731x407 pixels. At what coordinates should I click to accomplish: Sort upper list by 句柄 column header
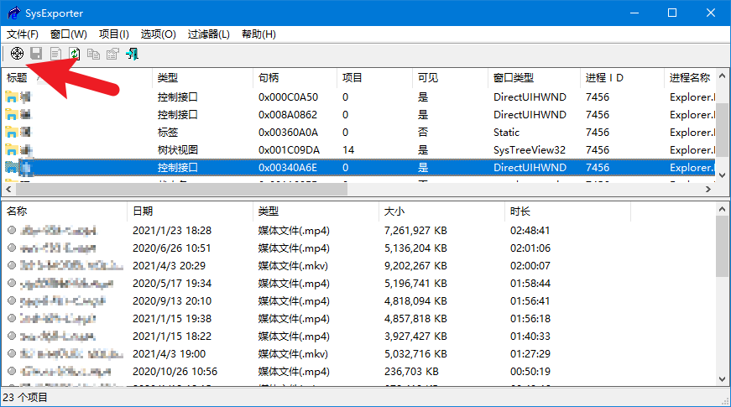coord(294,77)
